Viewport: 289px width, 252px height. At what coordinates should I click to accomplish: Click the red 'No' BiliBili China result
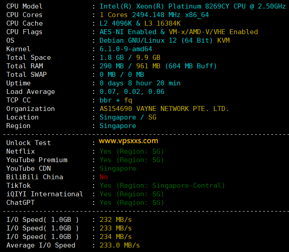click(x=104, y=177)
